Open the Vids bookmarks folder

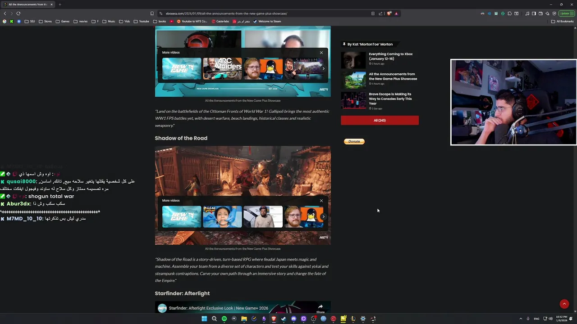click(124, 21)
